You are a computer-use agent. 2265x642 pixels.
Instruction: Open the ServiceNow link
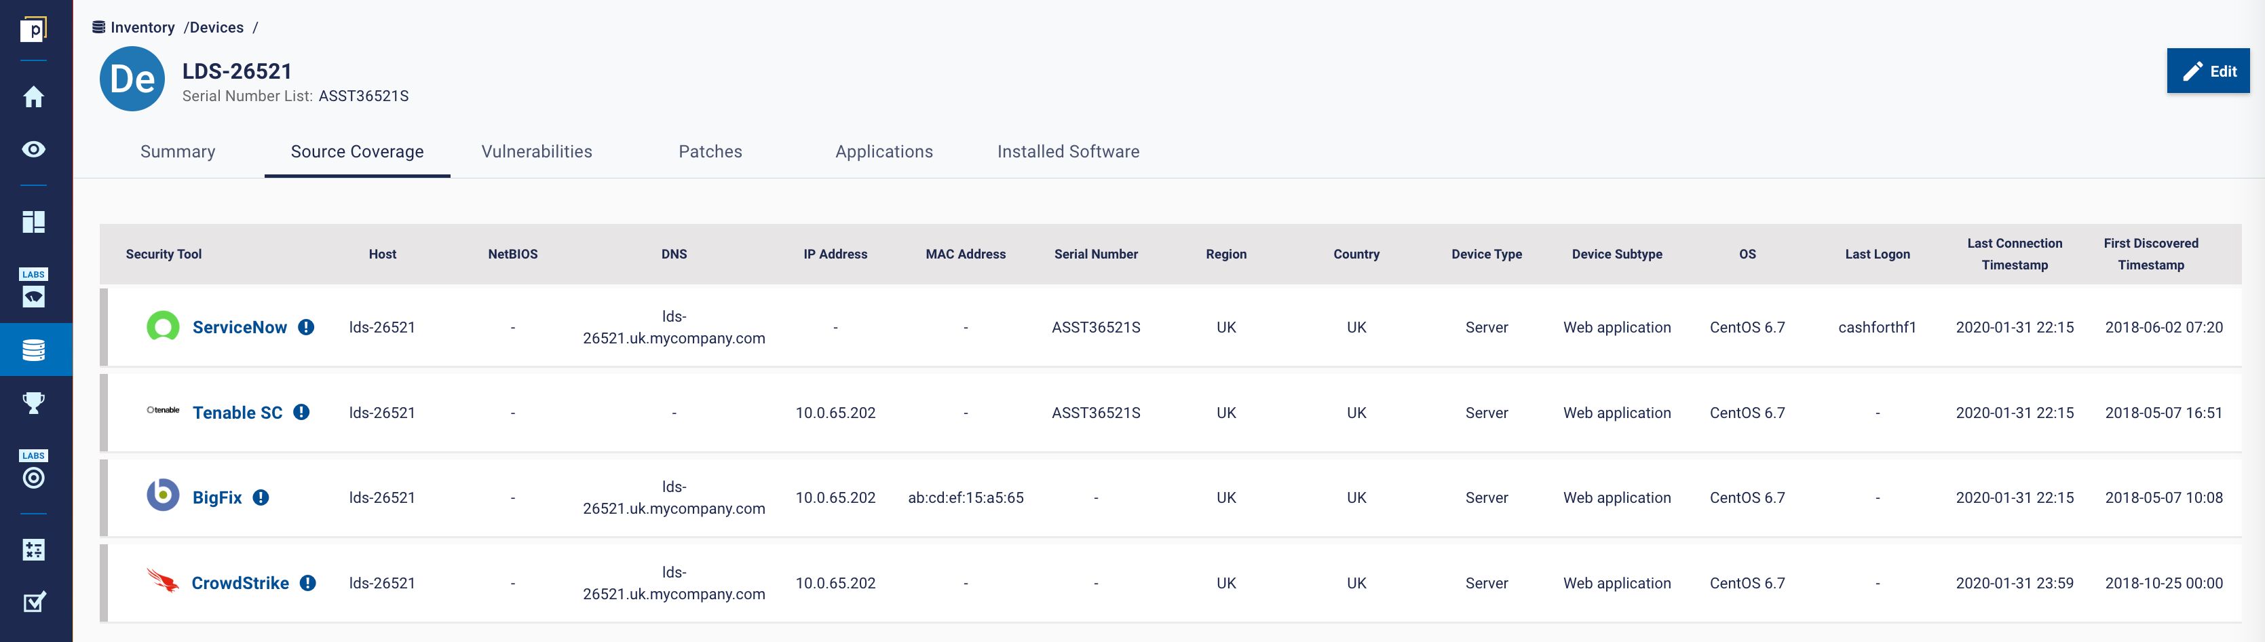pyautogui.click(x=239, y=327)
